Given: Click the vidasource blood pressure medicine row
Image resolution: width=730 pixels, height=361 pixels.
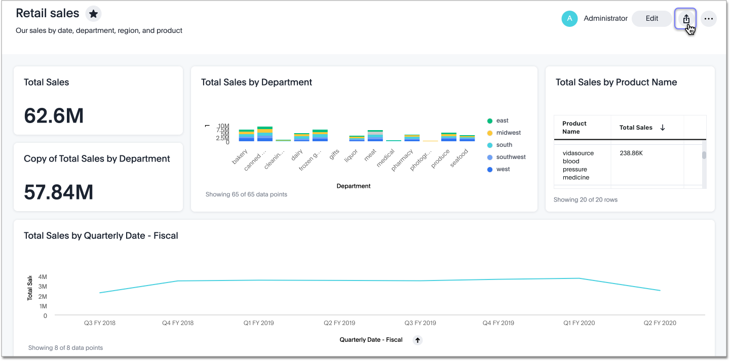Looking at the screenshot, I should click(578, 165).
